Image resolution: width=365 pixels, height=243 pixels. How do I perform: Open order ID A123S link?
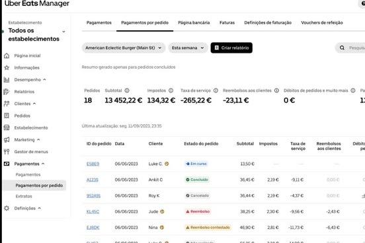pos(92,180)
